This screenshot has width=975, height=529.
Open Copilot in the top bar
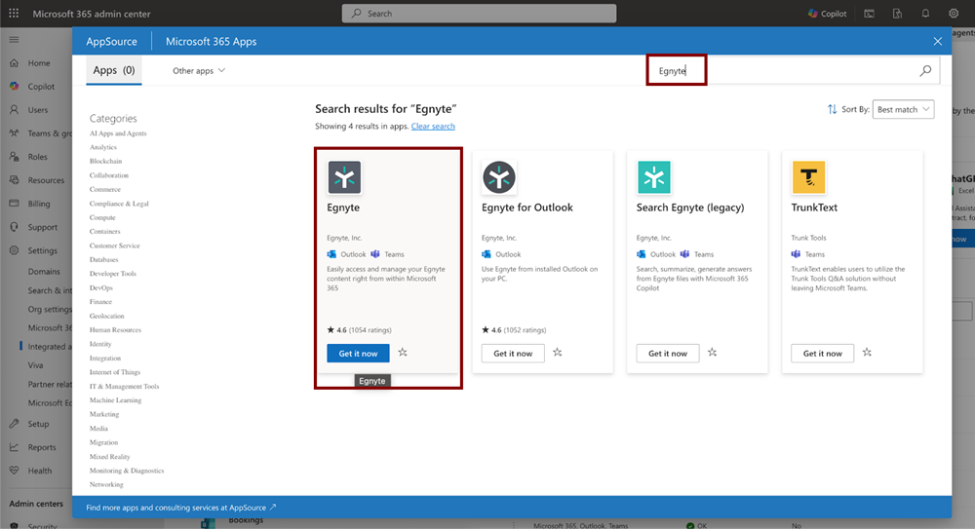[x=828, y=14]
